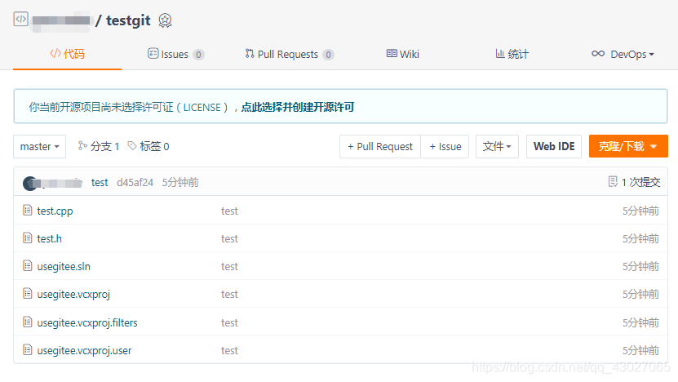The height and width of the screenshot is (382, 678).
Task: Click the 5分钟前 timestamp in the test.cpp row
Action: point(640,211)
